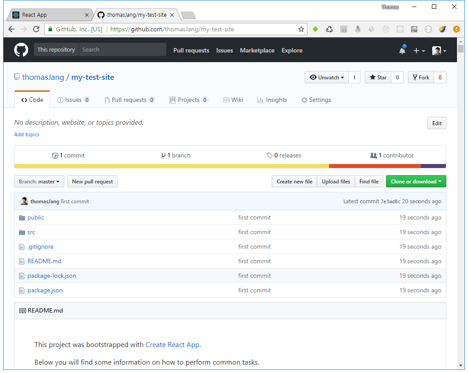Star this repository
Viewport: 468px width, 373px height.
coord(378,77)
